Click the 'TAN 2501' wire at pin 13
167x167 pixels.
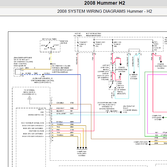click(65, 132)
